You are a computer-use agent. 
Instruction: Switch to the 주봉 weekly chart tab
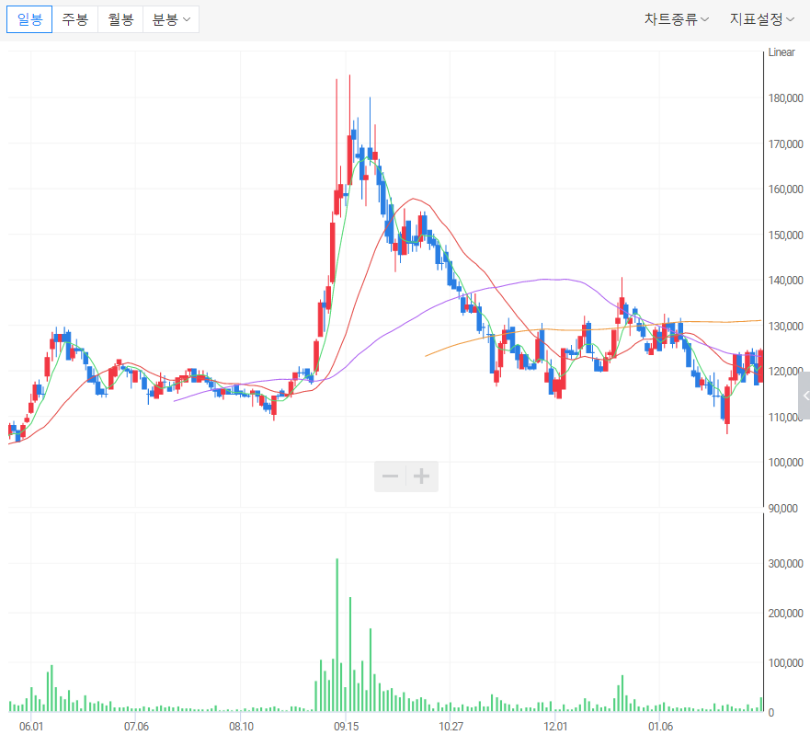tap(74, 19)
